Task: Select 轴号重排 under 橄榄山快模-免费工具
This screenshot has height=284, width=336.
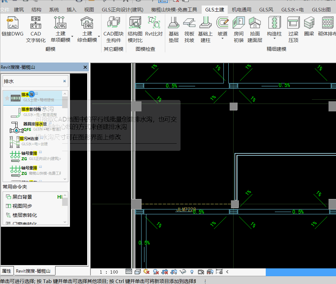Action: pos(33,171)
